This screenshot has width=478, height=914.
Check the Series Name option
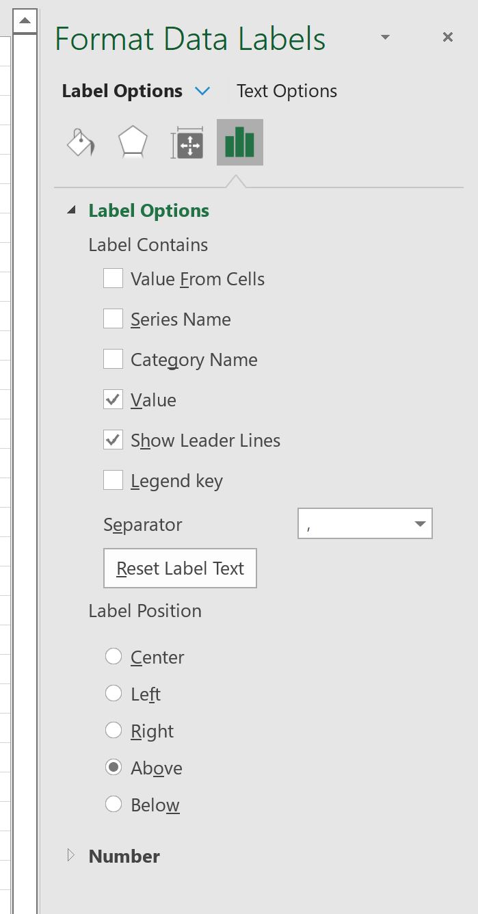pyautogui.click(x=113, y=319)
